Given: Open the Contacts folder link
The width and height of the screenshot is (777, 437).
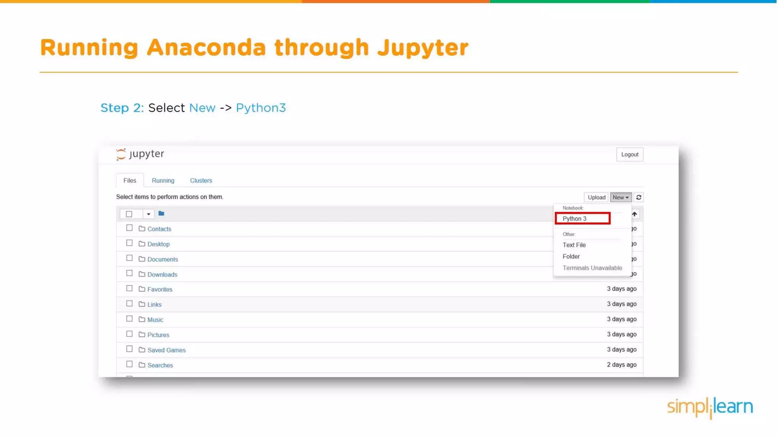Looking at the screenshot, I should point(159,229).
